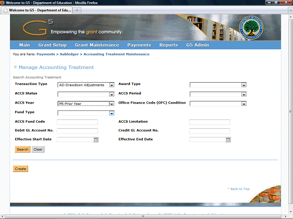Click the Create button
The width and height of the screenshot is (293, 219).
[x=20, y=169]
